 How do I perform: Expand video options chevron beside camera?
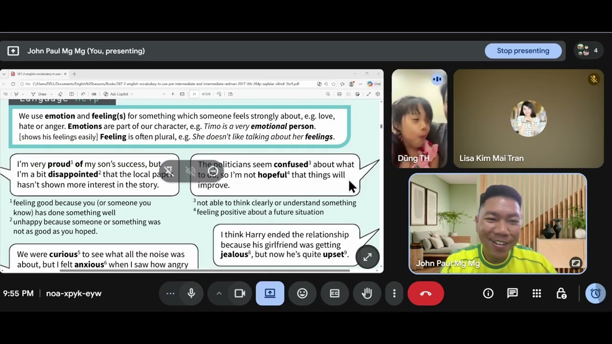(219, 293)
